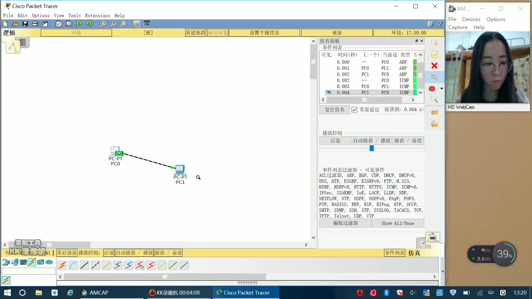
Task: Click the event list up arrow
Action: coord(420,55)
